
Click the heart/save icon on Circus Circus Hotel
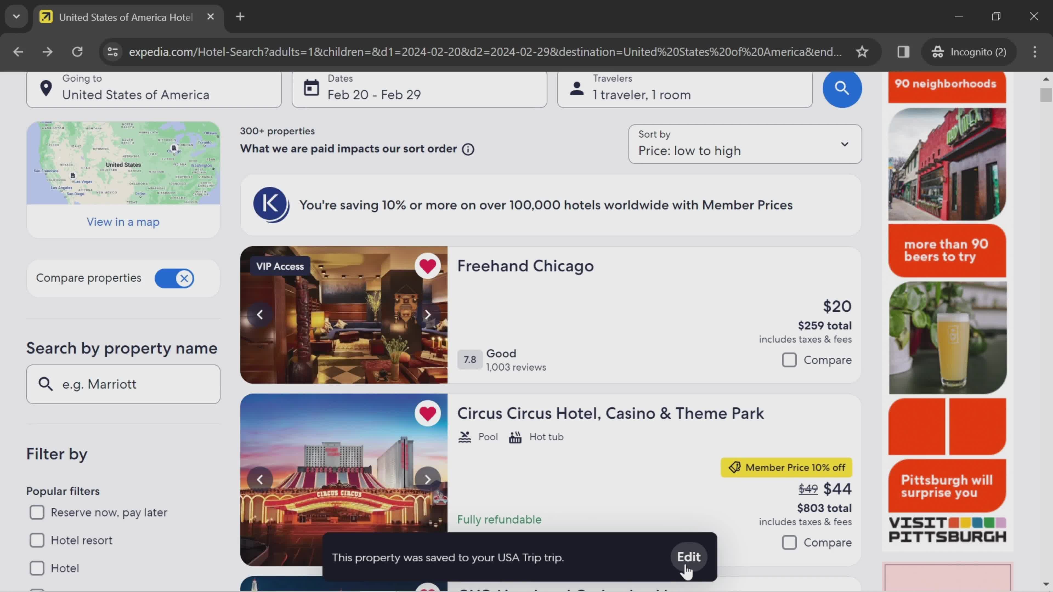[428, 413]
